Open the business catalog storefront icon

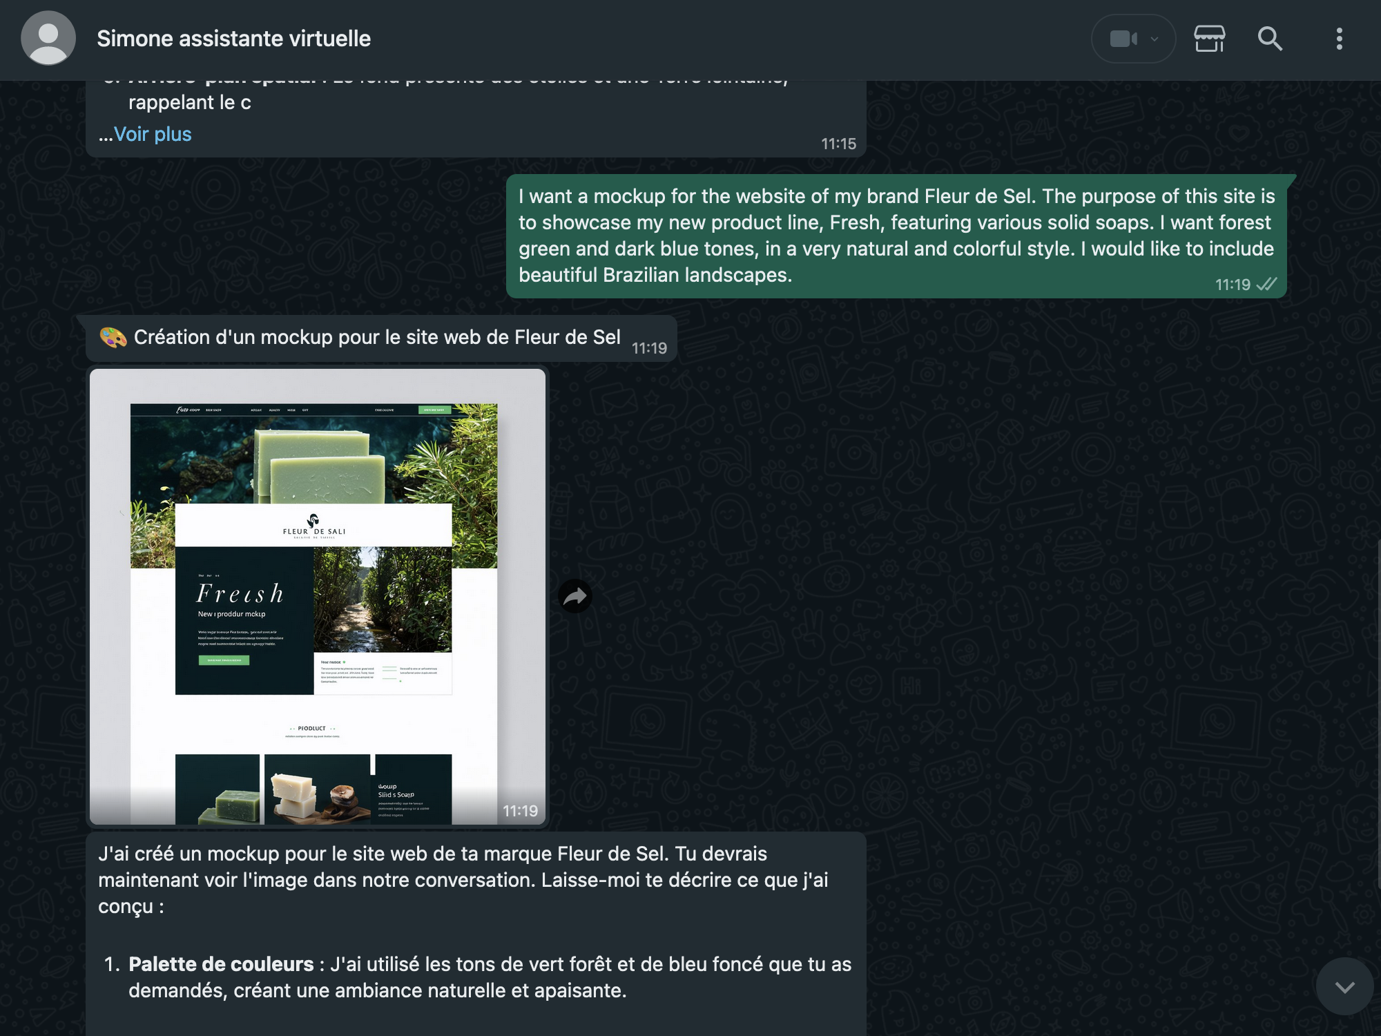(x=1210, y=39)
